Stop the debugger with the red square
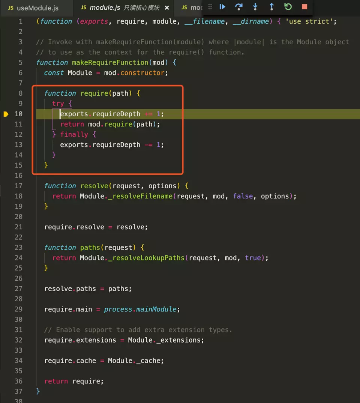360x403 pixels. pos(304,7)
